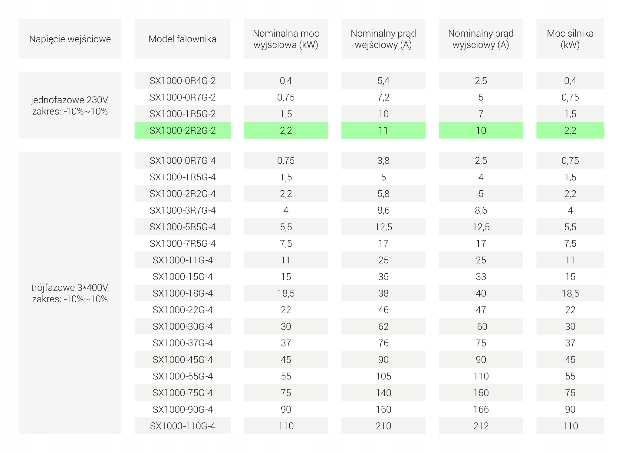The height and width of the screenshot is (453, 625).
Task: Select the SX1000-0R4G-2 model row
Action: coord(183,80)
